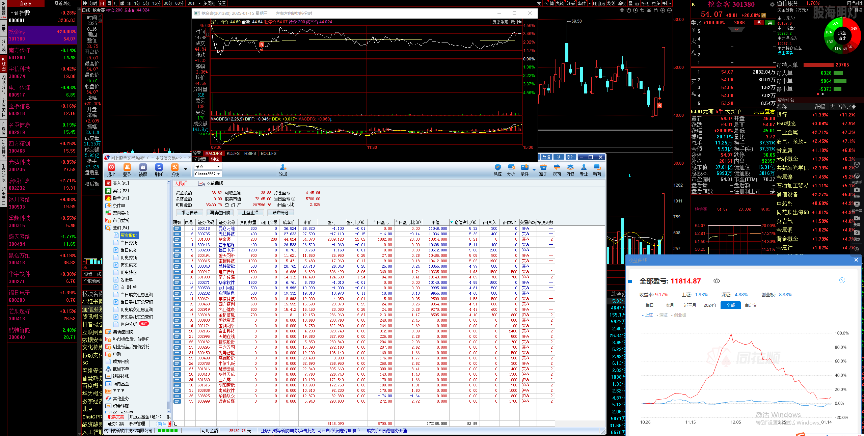
Task: Toggle the 置顶 pin button in trading title bar
Action: click(x=559, y=157)
